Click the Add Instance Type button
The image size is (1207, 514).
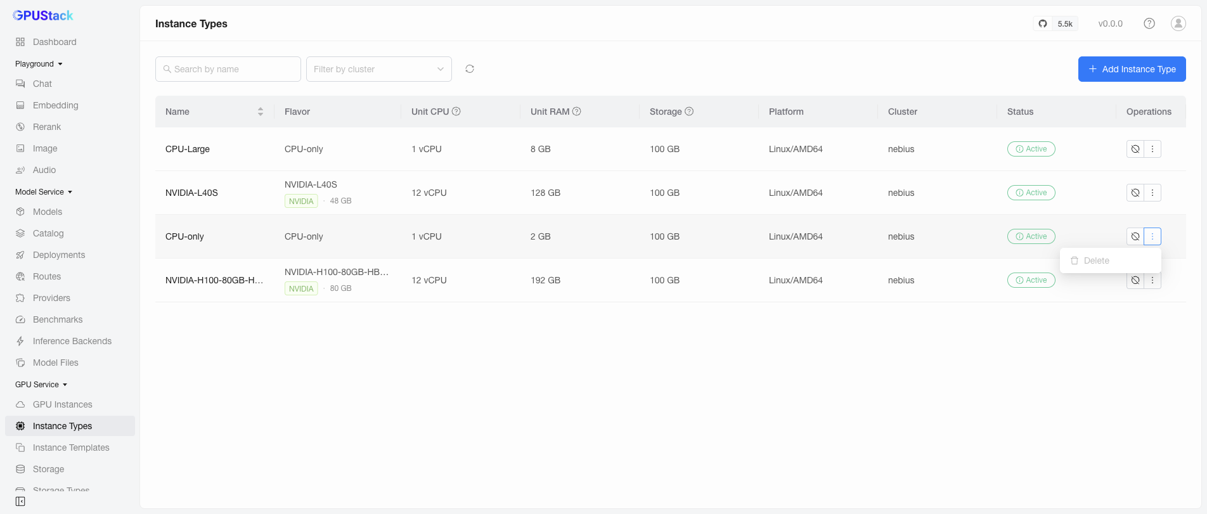point(1132,69)
